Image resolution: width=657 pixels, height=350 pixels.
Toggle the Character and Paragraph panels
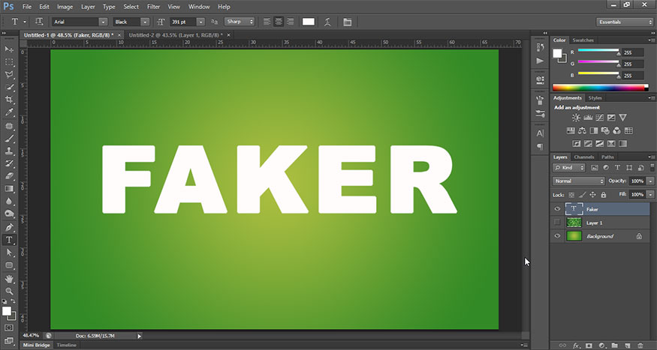pyautogui.click(x=348, y=22)
